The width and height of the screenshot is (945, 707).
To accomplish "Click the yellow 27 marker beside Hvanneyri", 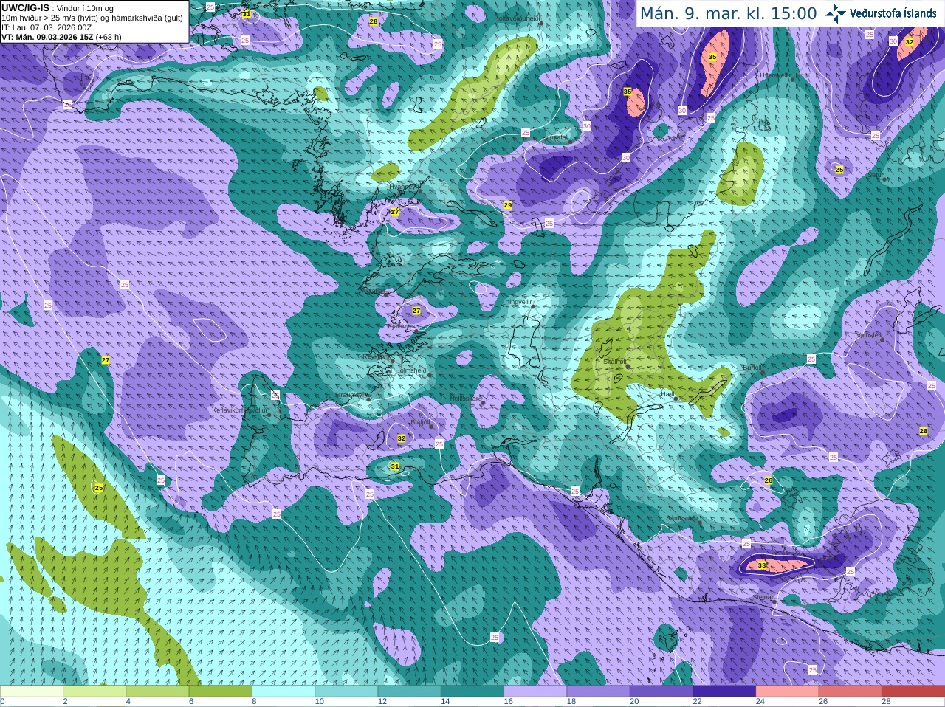I will pyautogui.click(x=395, y=212).
